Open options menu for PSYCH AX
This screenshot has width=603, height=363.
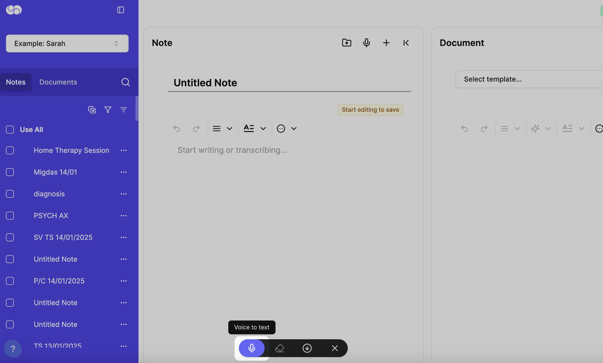coord(123,216)
